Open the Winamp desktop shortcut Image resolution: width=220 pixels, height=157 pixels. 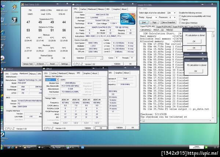(x=14, y=7)
